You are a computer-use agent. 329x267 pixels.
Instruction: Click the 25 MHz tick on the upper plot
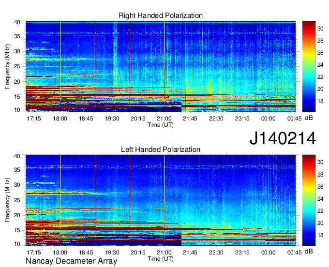point(17,66)
